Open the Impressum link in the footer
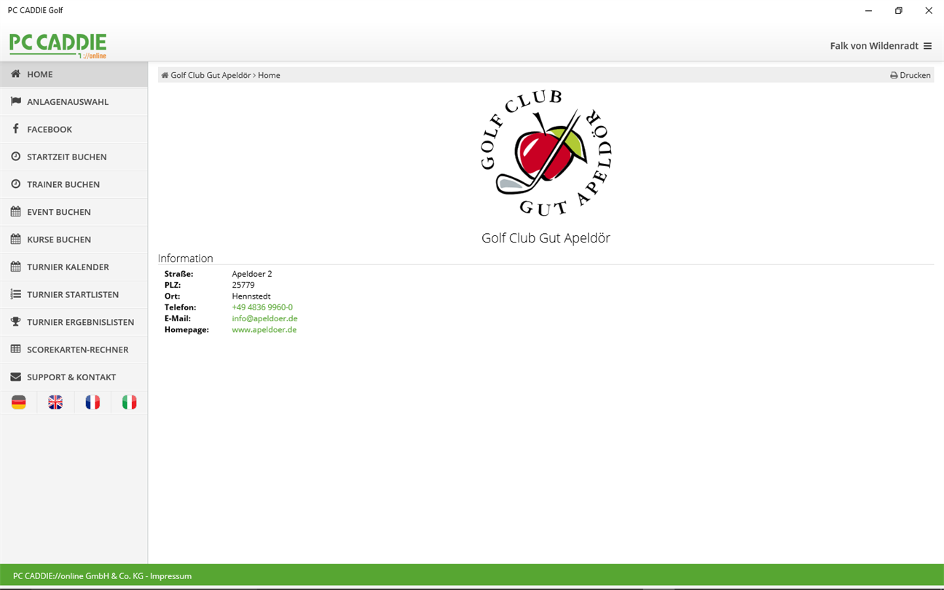Screen dimensions: 944x590 click(170, 576)
